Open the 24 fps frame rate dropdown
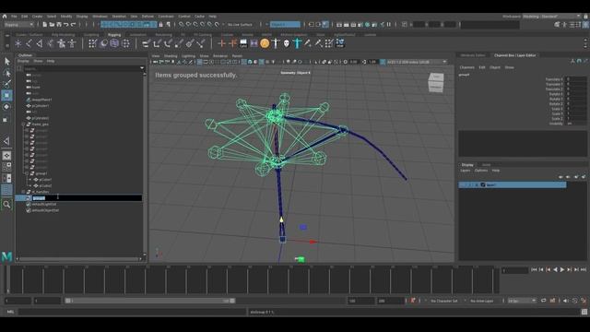The height and width of the screenshot is (332, 590). 522,302
